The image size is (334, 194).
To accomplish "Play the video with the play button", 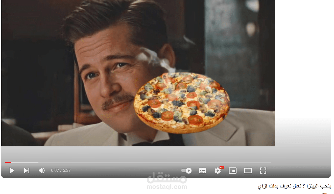I will tap(12, 171).
